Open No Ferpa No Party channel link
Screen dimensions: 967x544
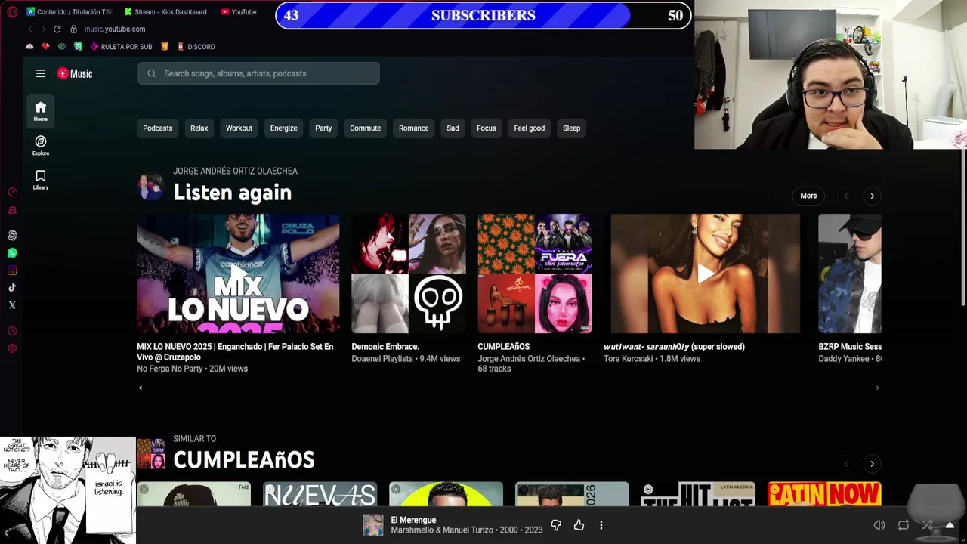point(170,369)
